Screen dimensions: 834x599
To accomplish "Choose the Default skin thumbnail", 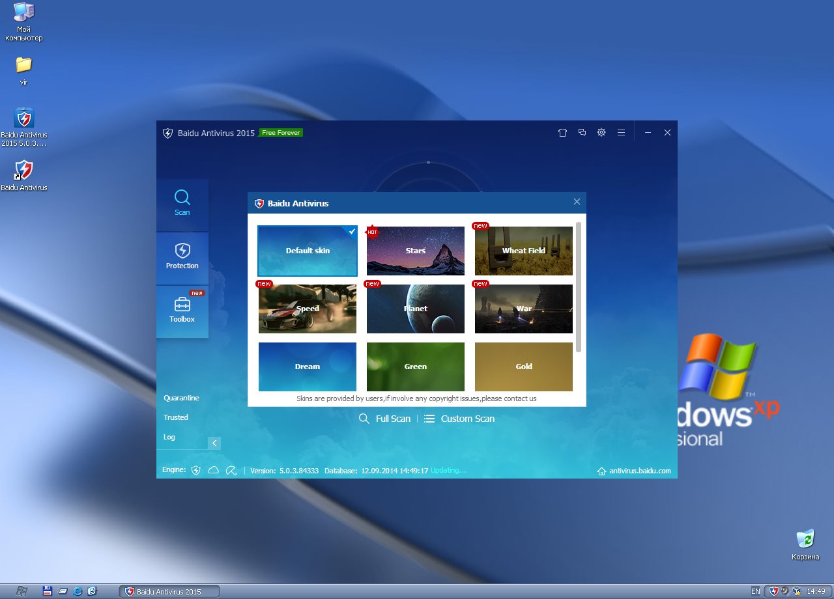I will click(x=308, y=251).
